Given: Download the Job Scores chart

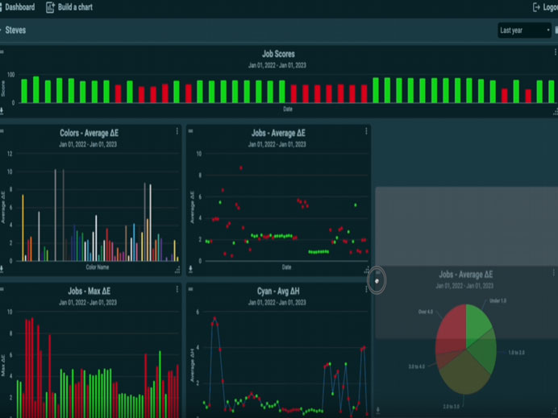Looking at the screenshot, I should [x=2, y=111].
